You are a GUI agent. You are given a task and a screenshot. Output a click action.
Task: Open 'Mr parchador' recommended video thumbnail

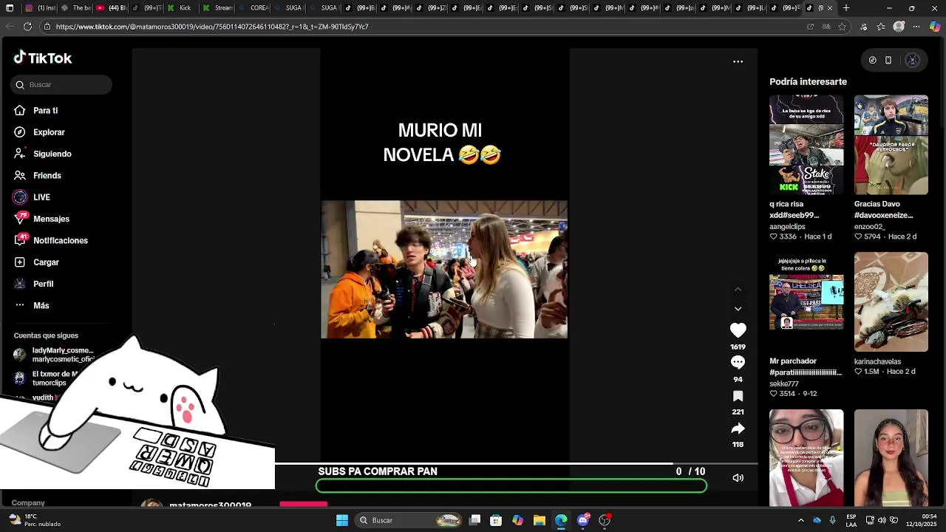click(x=806, y=302)
